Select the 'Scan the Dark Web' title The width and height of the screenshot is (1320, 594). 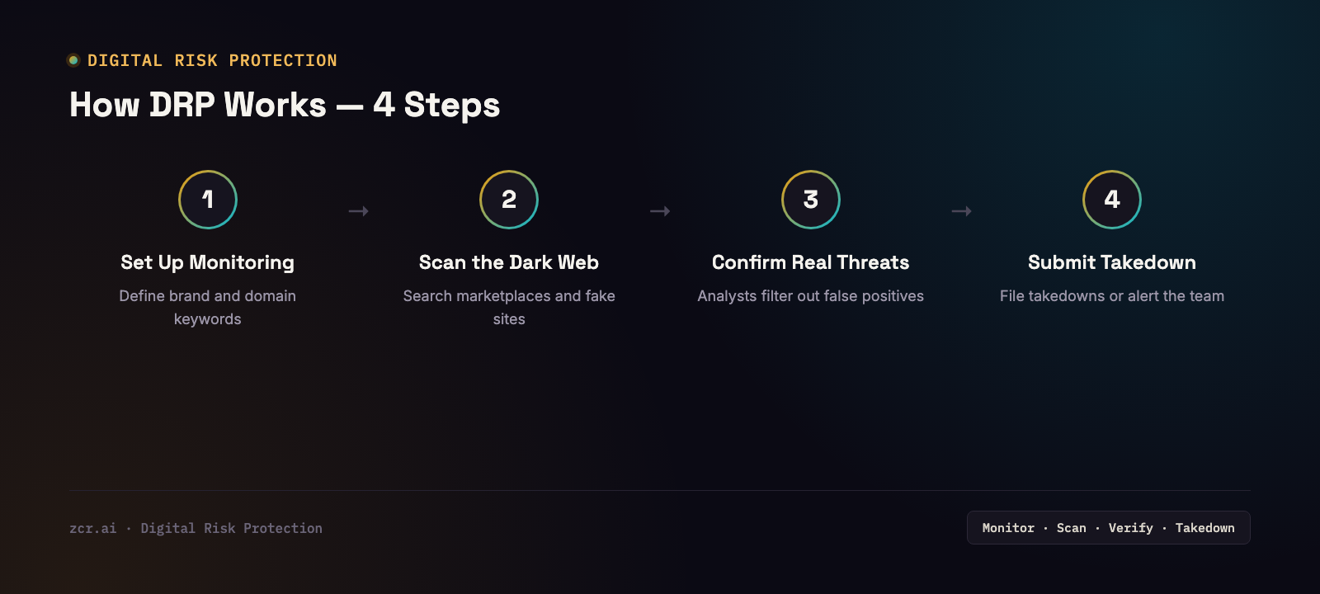click(509, 262)
